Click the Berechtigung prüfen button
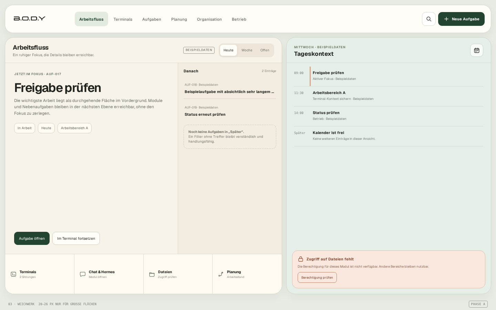The height and width of the screenshot is (310, 496). (x=317, y=278)
